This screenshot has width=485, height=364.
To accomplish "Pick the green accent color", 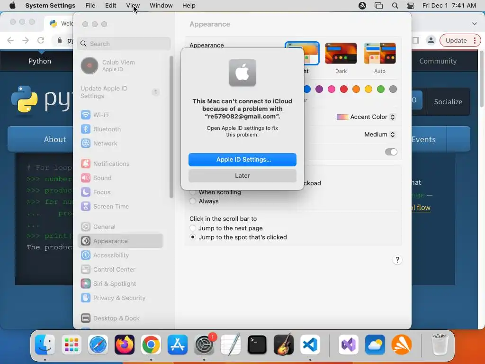I will point(381,89).
